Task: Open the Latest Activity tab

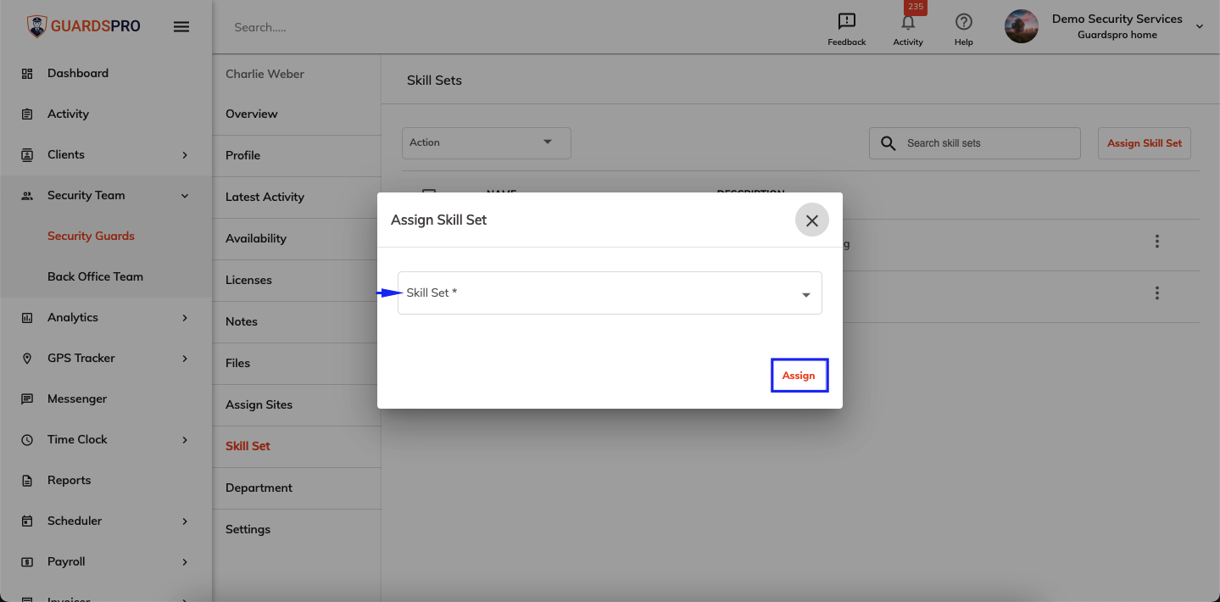Action: pos(297,197)
